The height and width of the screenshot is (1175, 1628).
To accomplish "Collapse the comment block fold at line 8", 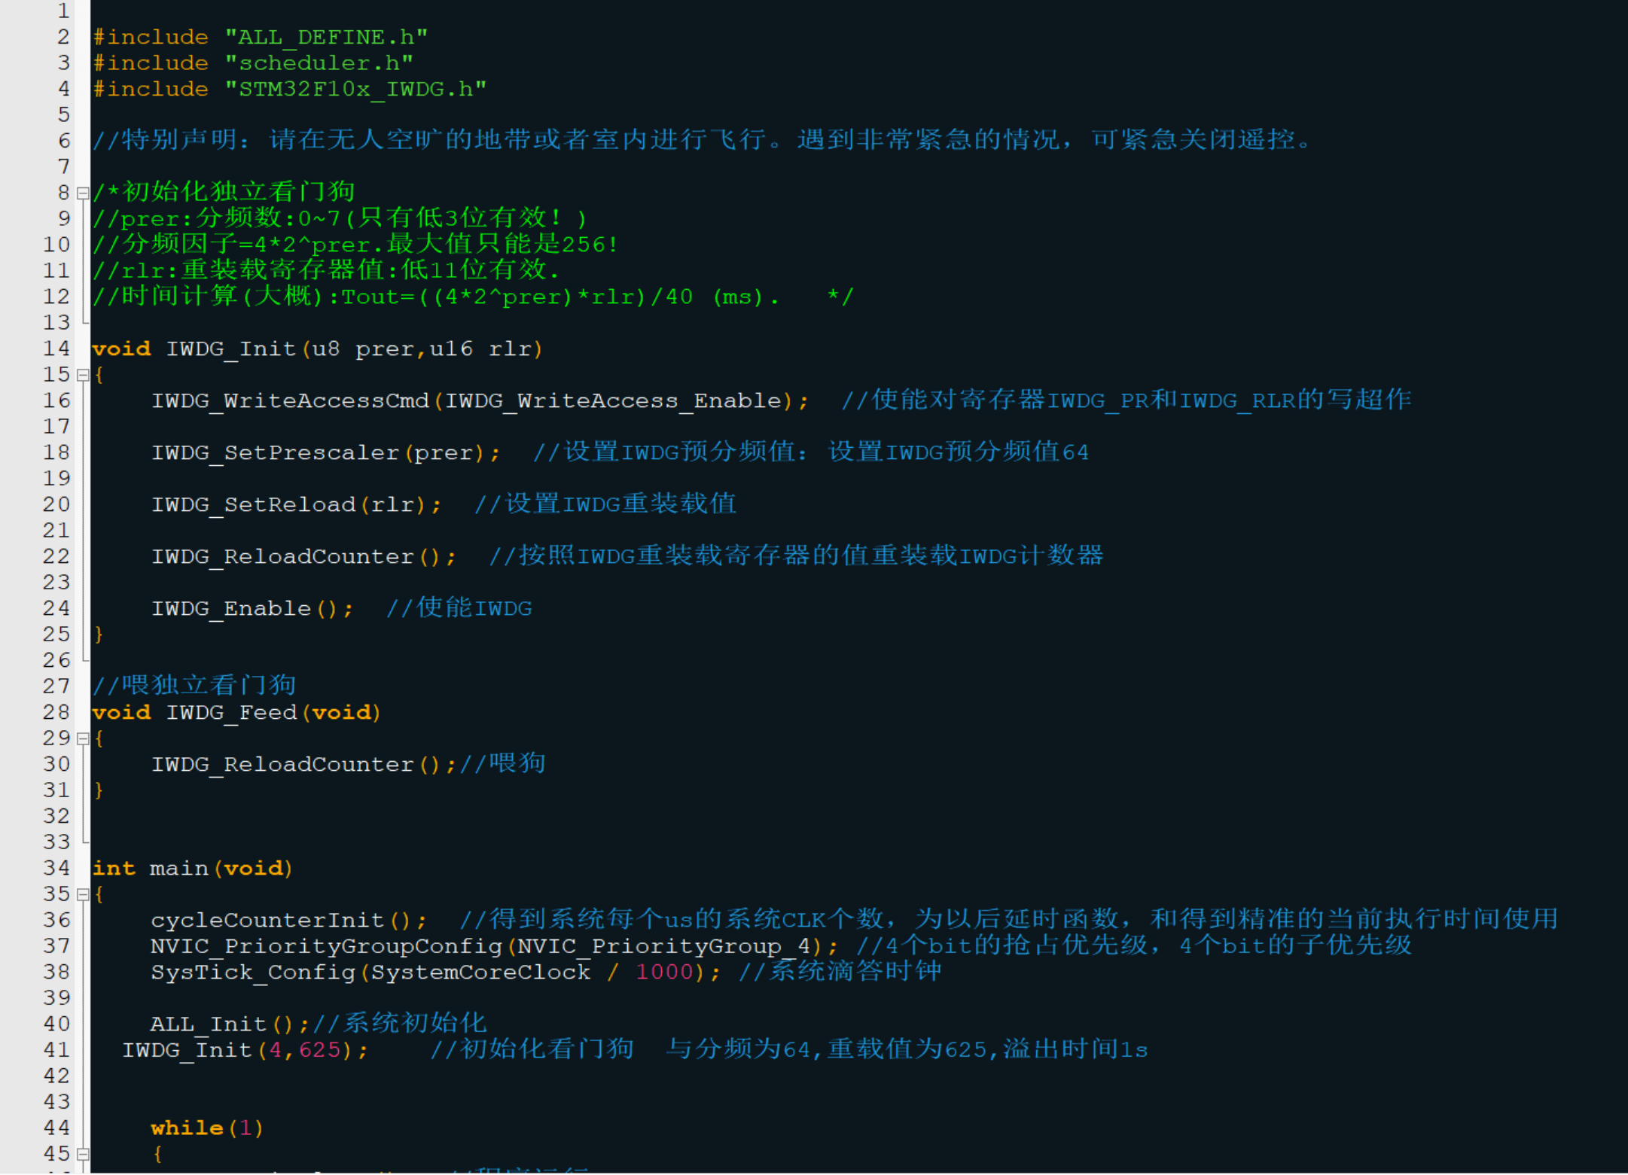I will click(83, 193).
